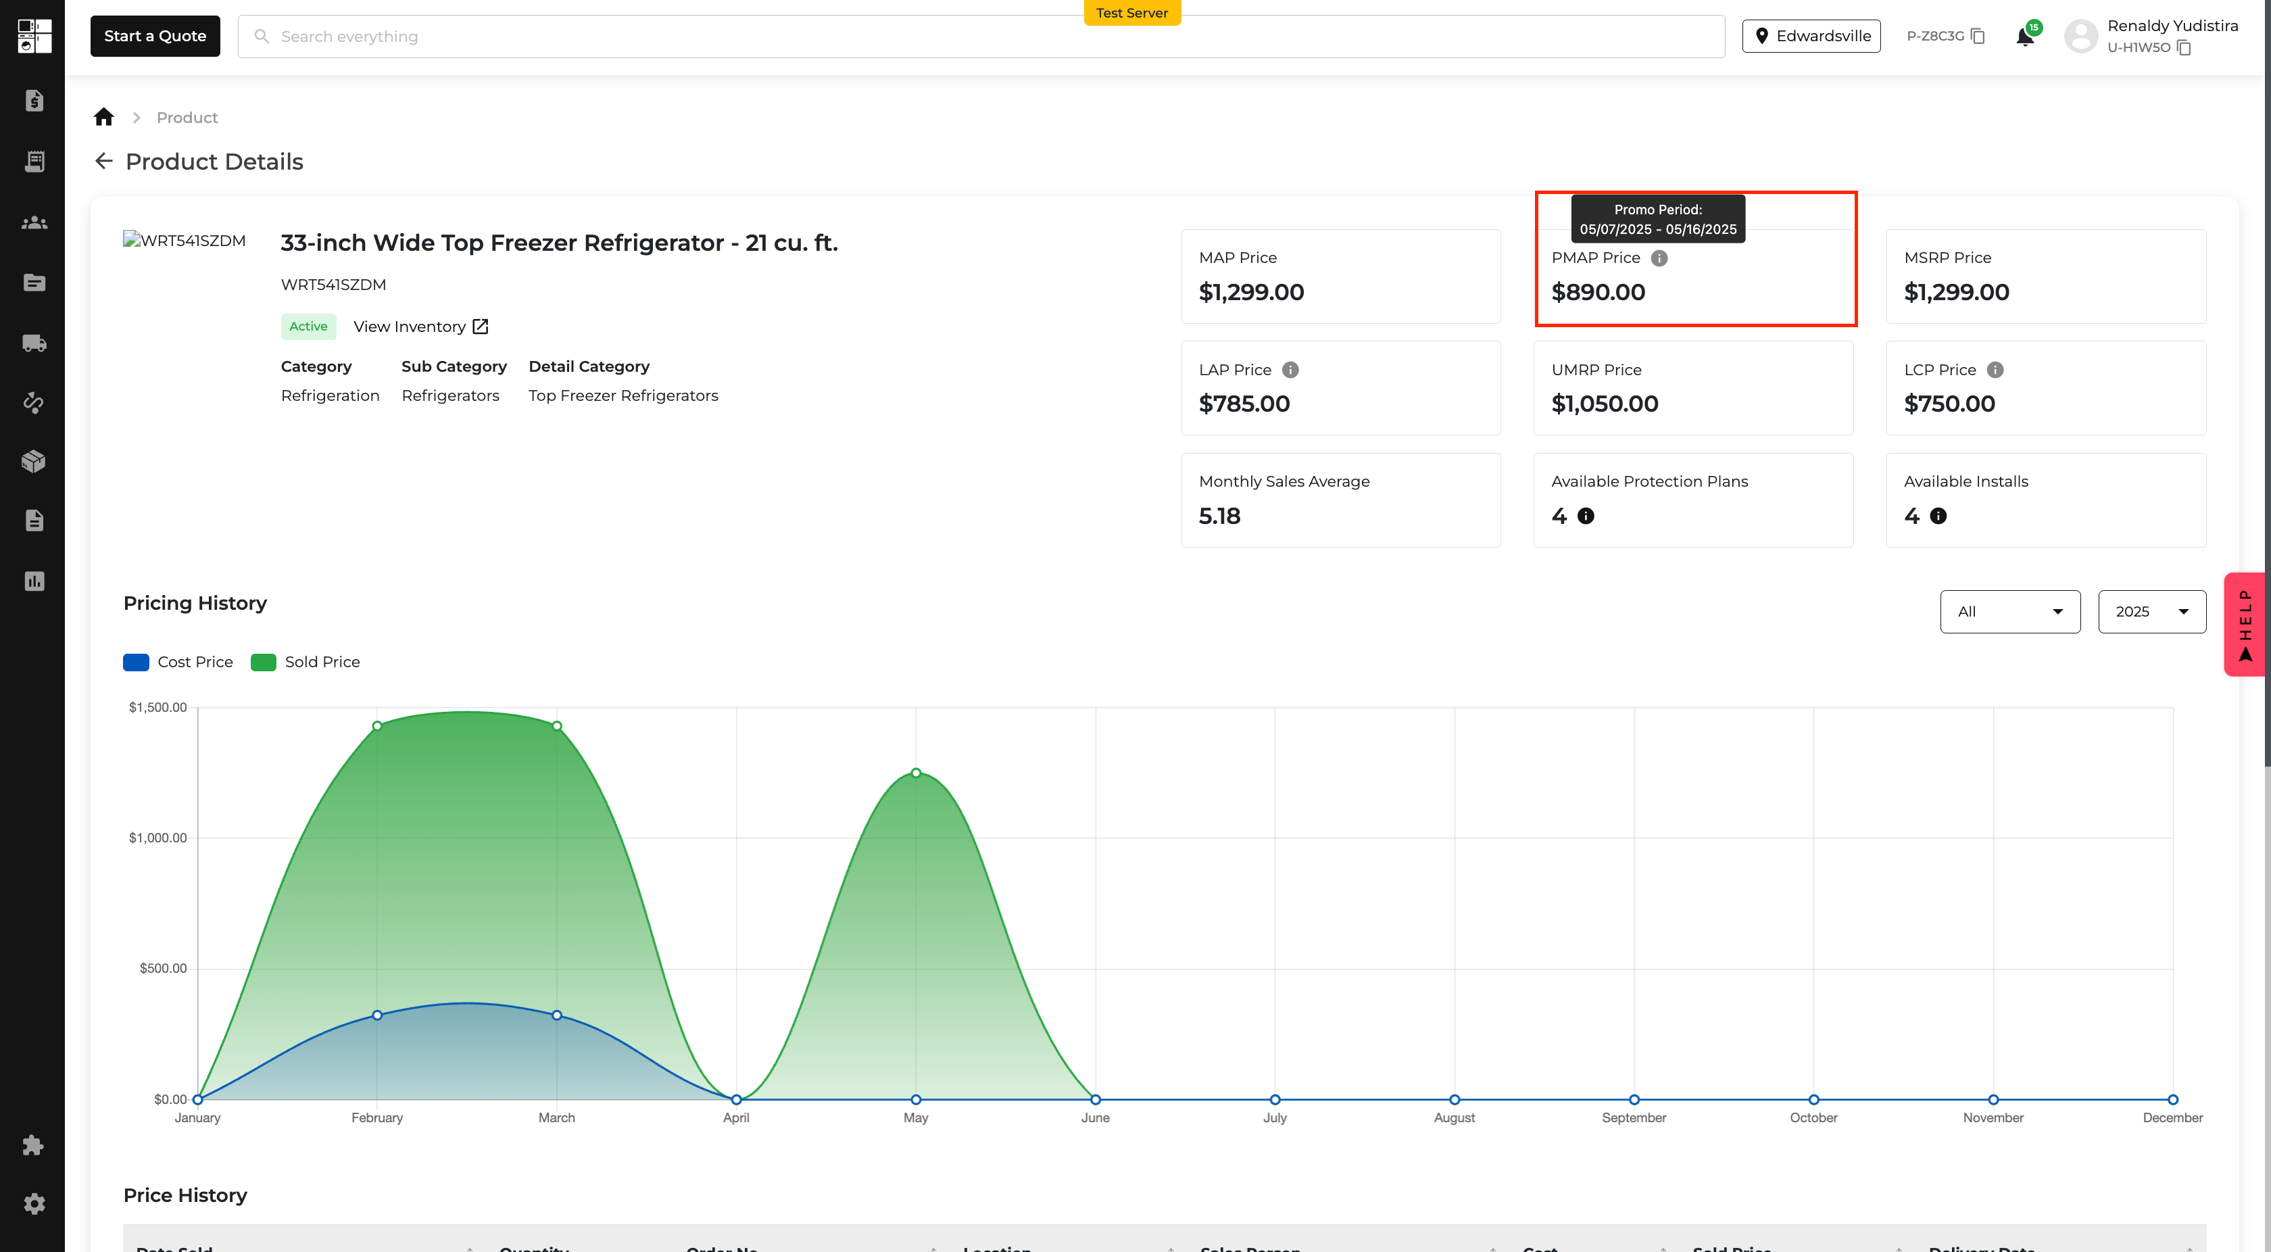
Task: Open the delivery truck sidebar icon
Action: (34, 343)
